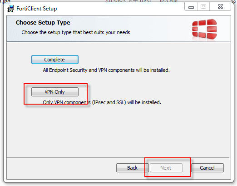Go back to the previous setup step
237x186 pixels.
(x=132, y=168)
